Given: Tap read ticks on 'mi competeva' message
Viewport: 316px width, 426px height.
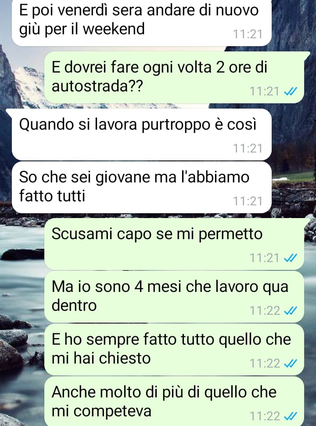Looking at the screenshot, I should pyautogui.click(x=290, y=416).
